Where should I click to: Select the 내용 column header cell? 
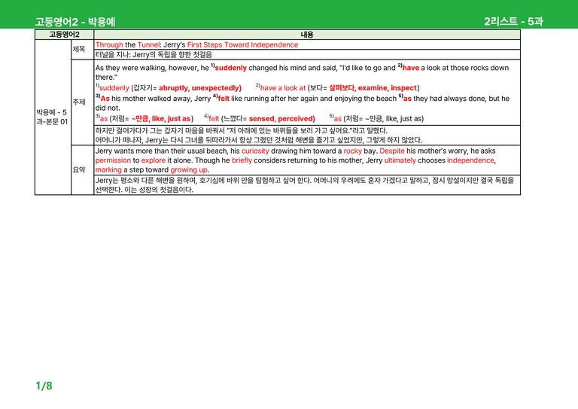307,35
